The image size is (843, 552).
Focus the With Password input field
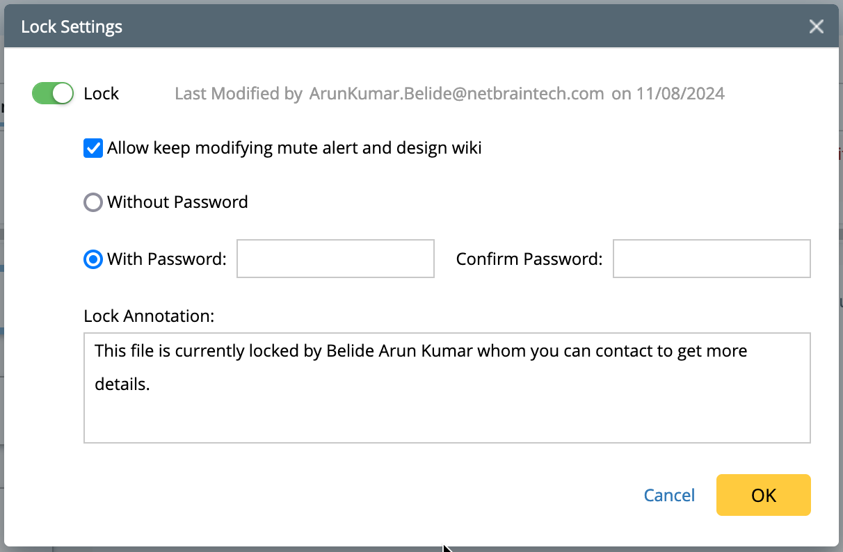click(335, 259)
